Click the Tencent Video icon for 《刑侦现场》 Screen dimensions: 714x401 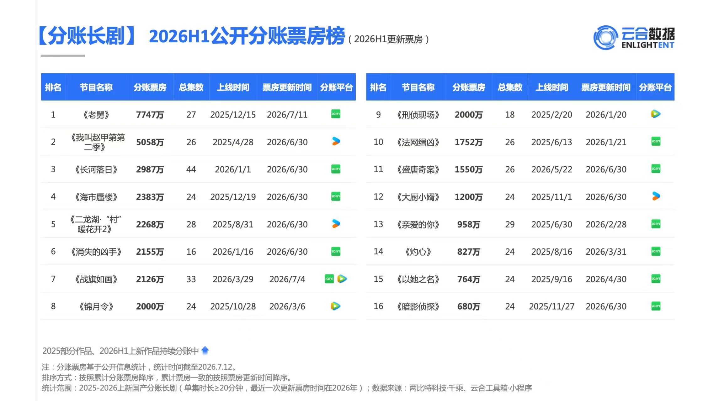click(656, 114)
